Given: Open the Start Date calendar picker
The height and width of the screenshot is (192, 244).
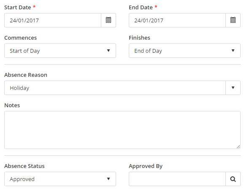Looking at the screenshot, I should [x=108, y=20].
